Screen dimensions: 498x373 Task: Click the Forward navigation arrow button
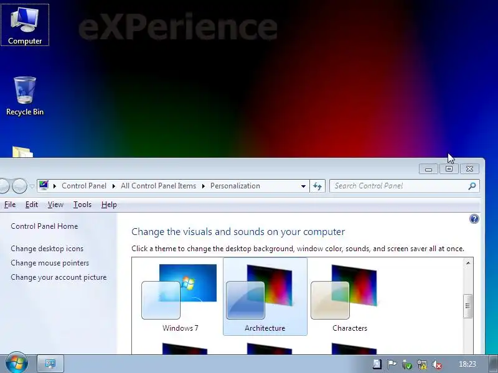(19, 185)
